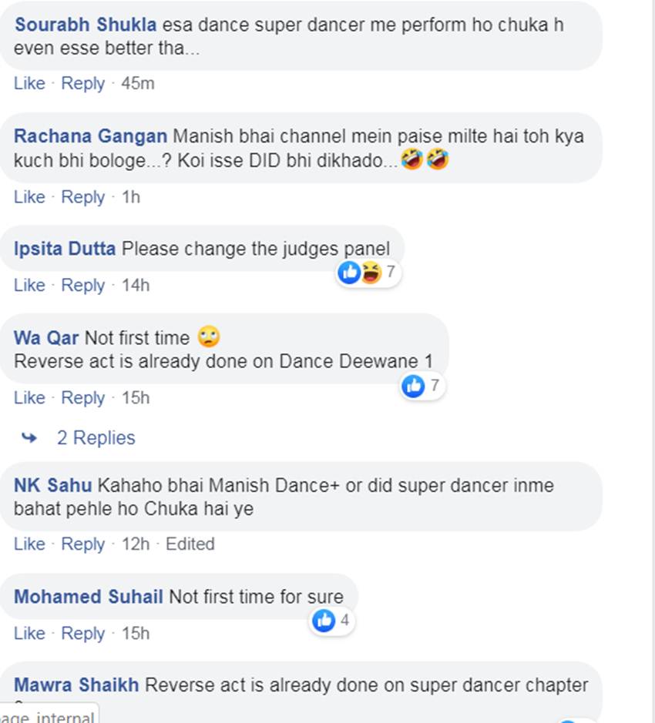Image resolution: width=655 pixels, height=723 pixels.
Task: Open Sourabh Shukla's profile
Action: coord(86,25)
